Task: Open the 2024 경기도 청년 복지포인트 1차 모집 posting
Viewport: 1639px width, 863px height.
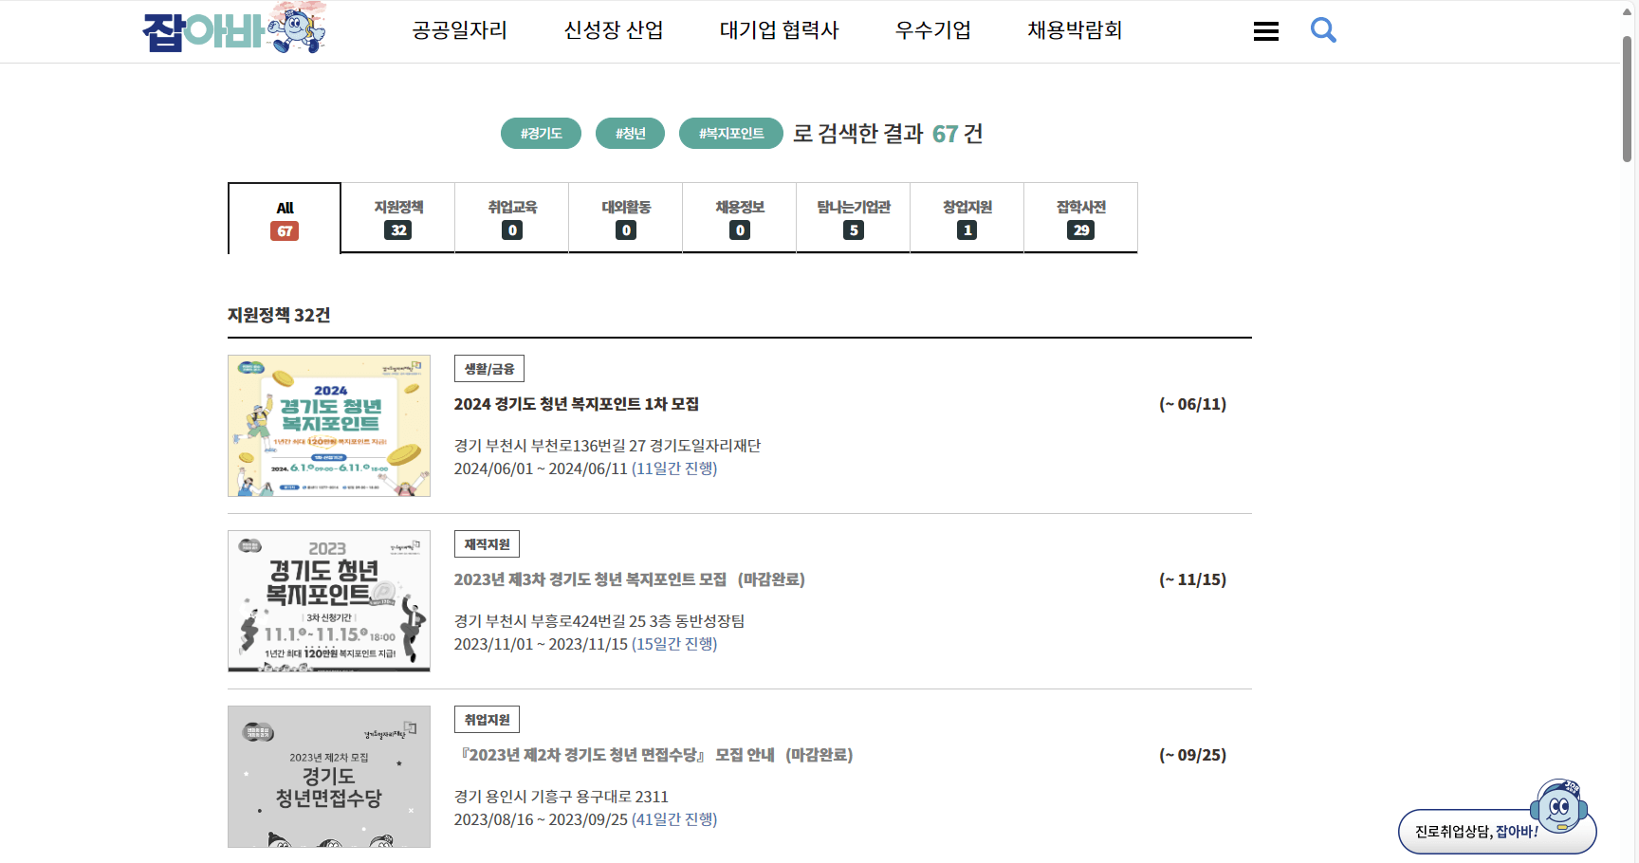Action: 577,403
